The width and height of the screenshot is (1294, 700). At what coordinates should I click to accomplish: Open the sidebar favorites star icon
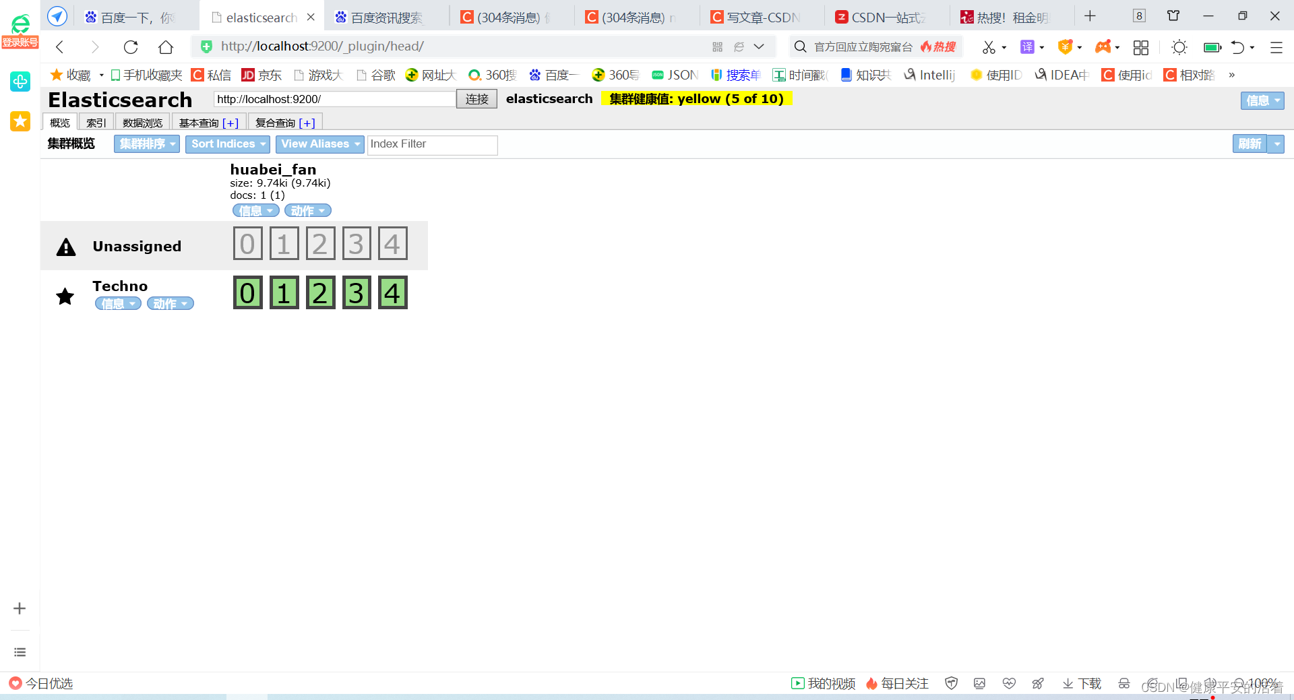click(x=20, y=121)
